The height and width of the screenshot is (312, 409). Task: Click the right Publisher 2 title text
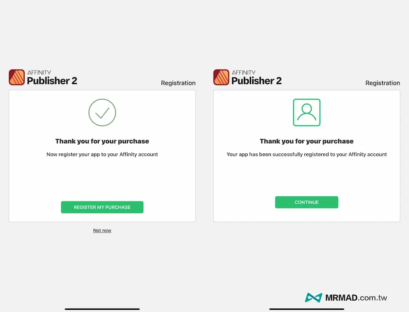click(x=257, y=81)
